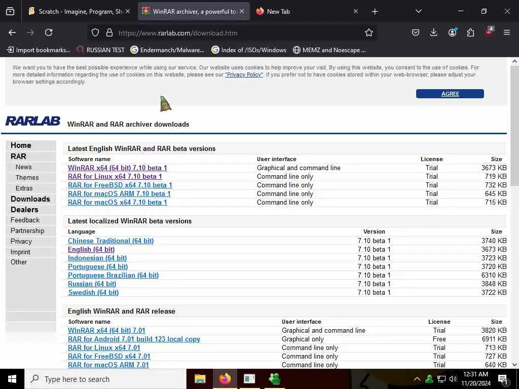Download RAR for macOS x64 7.10 beta 1
Viewport: 519px width, 389px height.
118,202
